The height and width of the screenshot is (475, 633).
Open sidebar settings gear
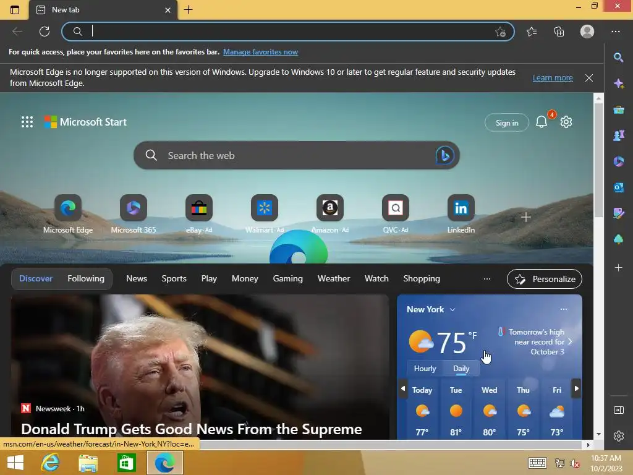click(618, 436)
